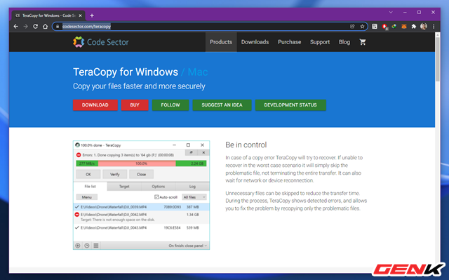Viewport: 449px width, 280px height.
Task: Open the MetaMask fox extension icon
Action: 404,27
